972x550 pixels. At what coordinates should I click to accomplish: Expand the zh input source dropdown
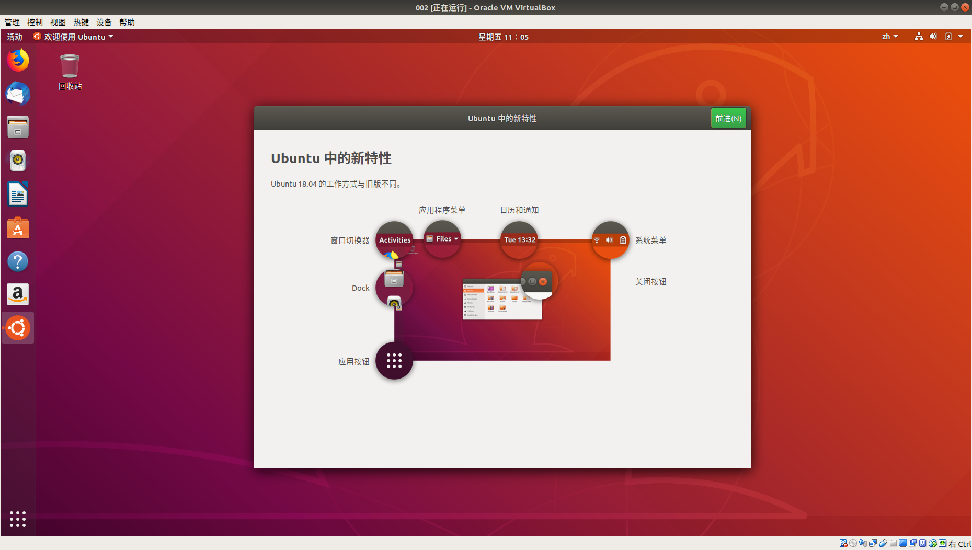(x=889, y=37)
